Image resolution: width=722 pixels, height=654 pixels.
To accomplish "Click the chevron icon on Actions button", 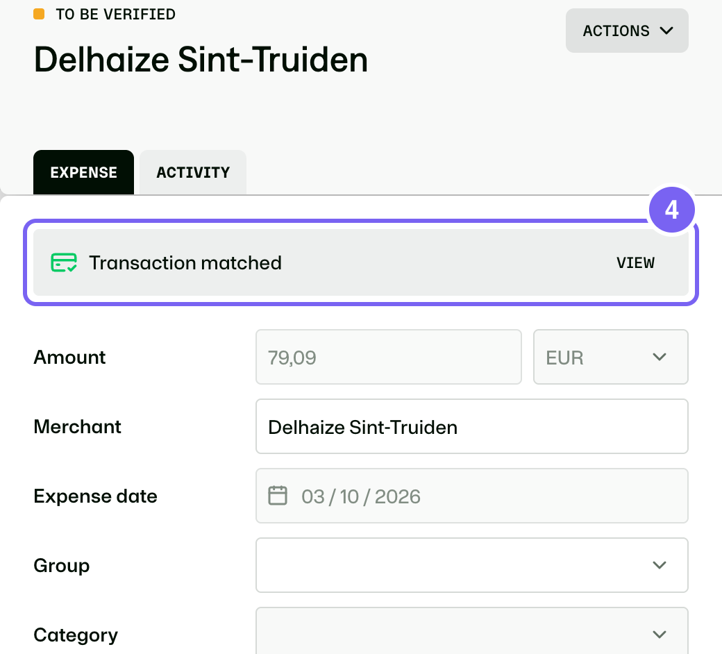I will click(666, 31).
